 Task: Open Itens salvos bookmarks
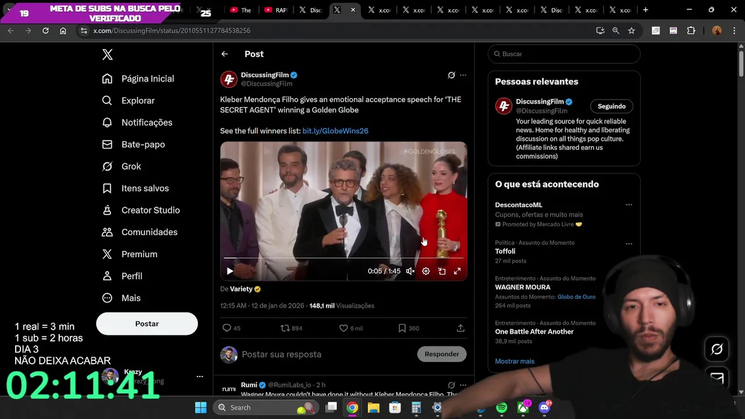click(x=136, y=189)
